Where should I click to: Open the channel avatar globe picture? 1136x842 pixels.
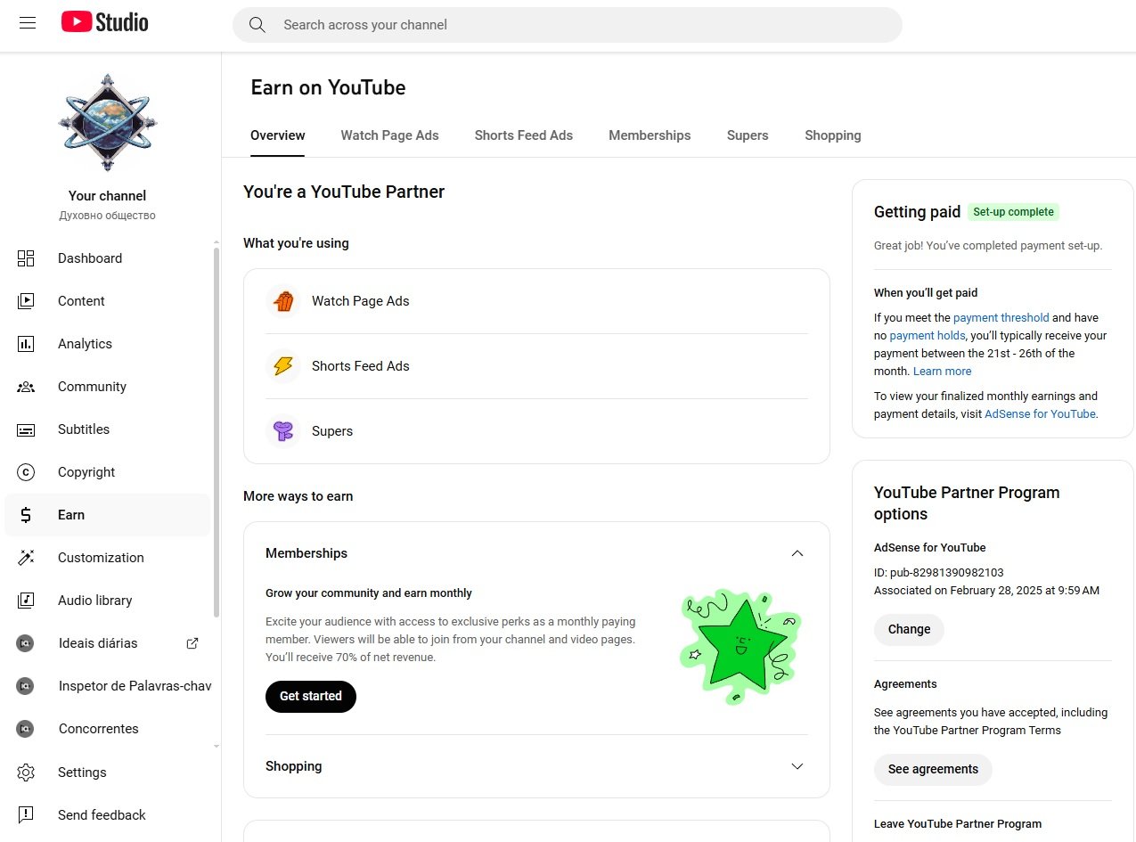tap(107, 122)
